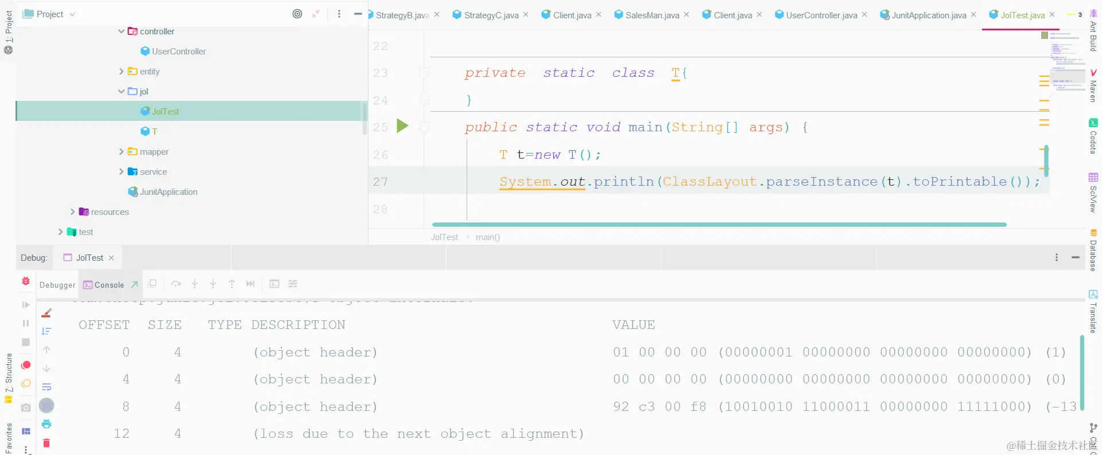The height and width of the screenshot is (455, 1102).
Task: Restore layout icon in debug sidebar
Action: (x=26, y=431)
